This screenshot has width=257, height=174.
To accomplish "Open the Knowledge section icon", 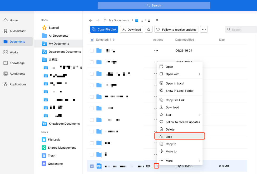I will coord(6,63).
